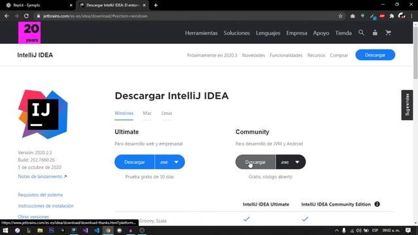Open the Empresa menu
The image size is (418, 235).
(297, 33)
